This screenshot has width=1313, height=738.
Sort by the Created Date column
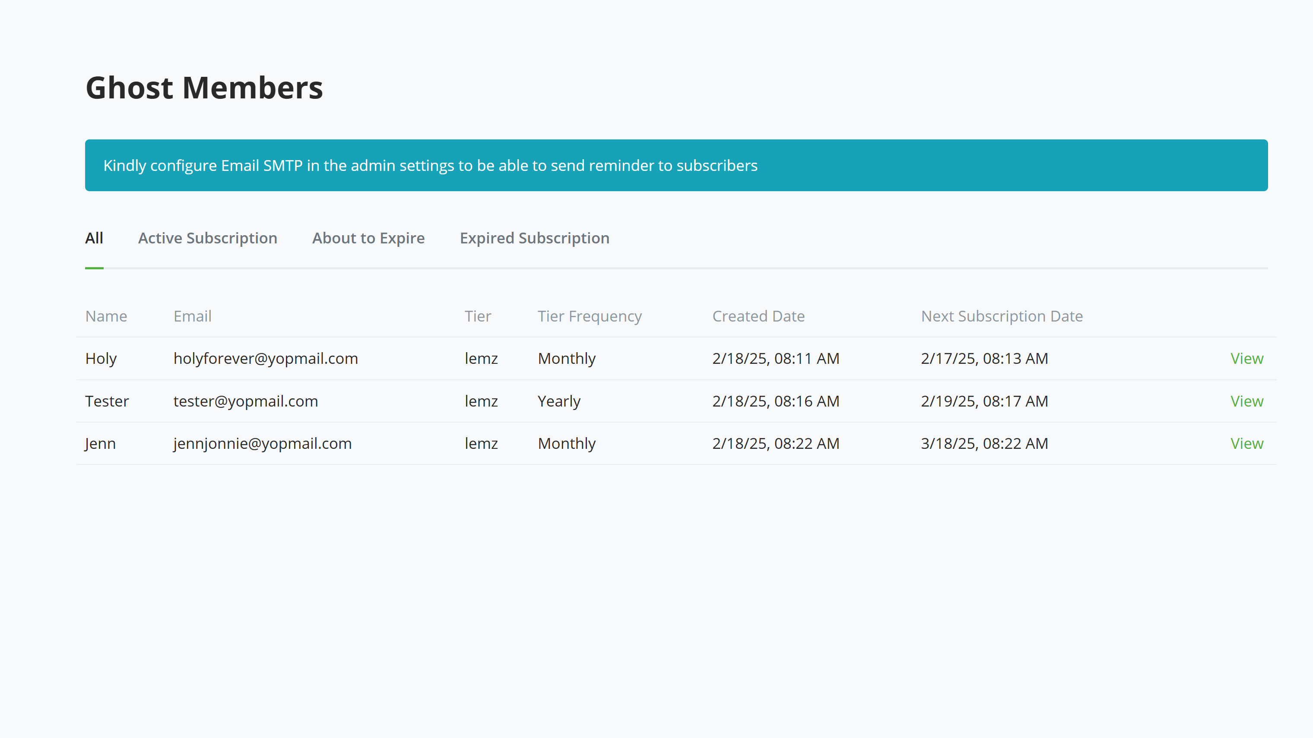pos(758,316)
